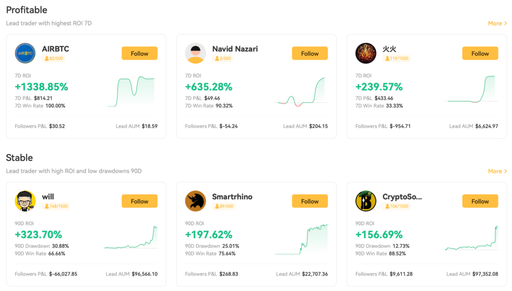Open AIRBTC 7D ROI chart
This screenshot has width=512, height=291.
(x=131, y=91)
